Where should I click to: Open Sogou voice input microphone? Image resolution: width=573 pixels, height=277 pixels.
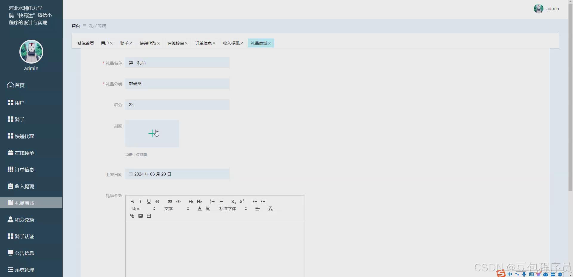[x=524, y=274]
